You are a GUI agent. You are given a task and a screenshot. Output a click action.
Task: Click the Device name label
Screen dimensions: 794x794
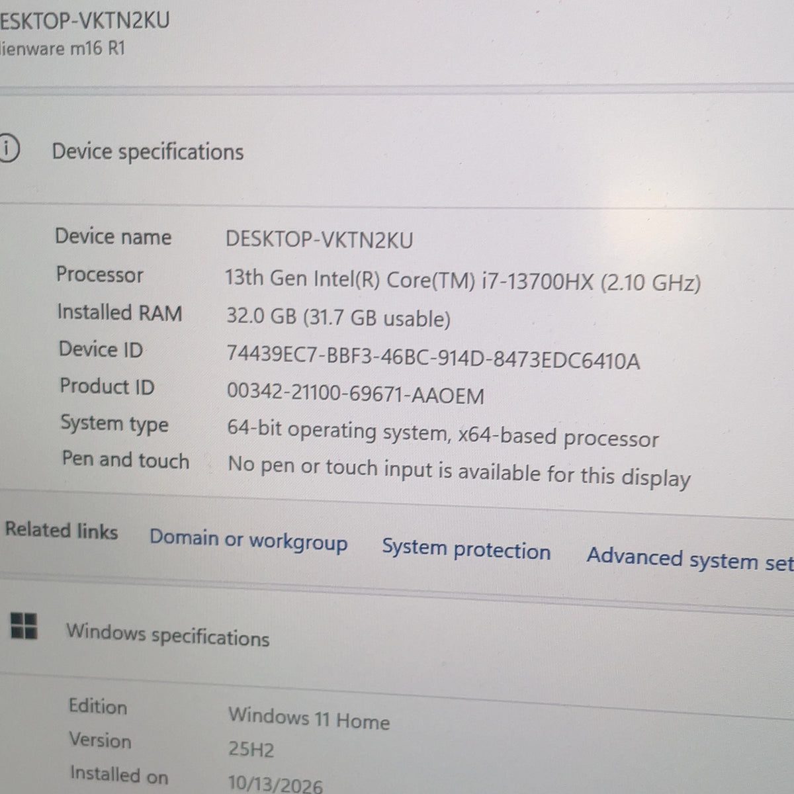click(x=113, y=236)
